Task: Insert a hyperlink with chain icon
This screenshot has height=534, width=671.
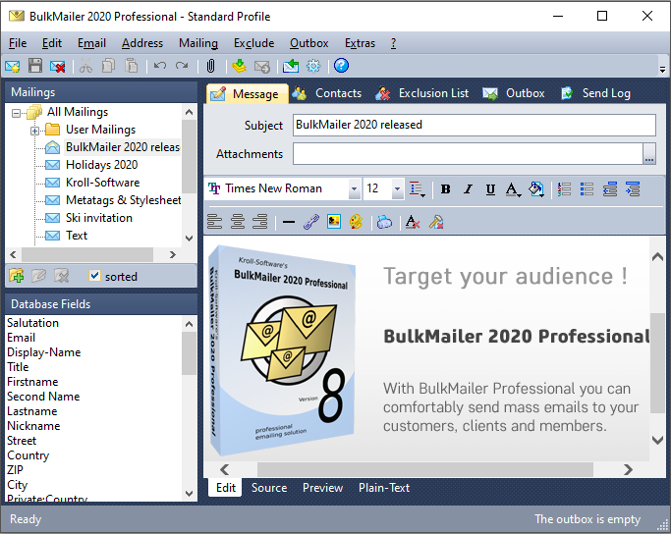Action: click(x=311, y=222)
